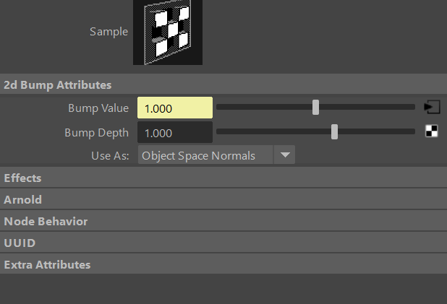Click the Bump Depth slider handle

point(334,132)
